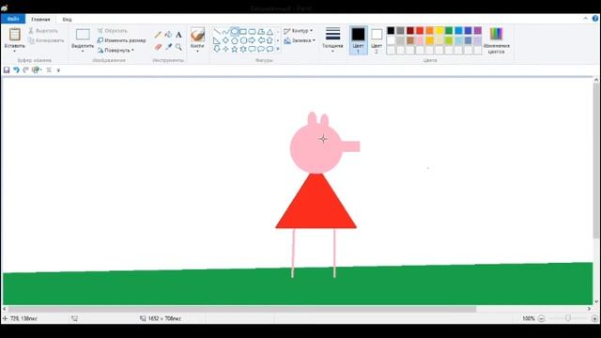Click the 100% zoom level text
The image size is (601, 338).
click(528, 318)
